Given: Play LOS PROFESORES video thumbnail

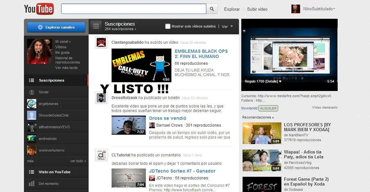Looking at the screenshot, I should pos(262,133).
